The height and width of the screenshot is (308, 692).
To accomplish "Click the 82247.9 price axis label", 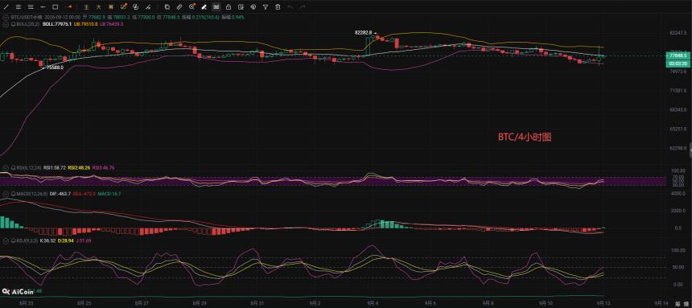I will pyautogui.click(x=678, y=33).
